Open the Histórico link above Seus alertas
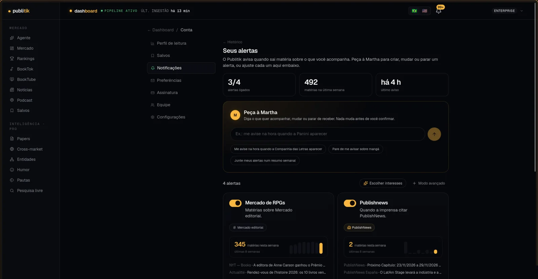The height and width of the screenshot is (279, 538). 233,42
